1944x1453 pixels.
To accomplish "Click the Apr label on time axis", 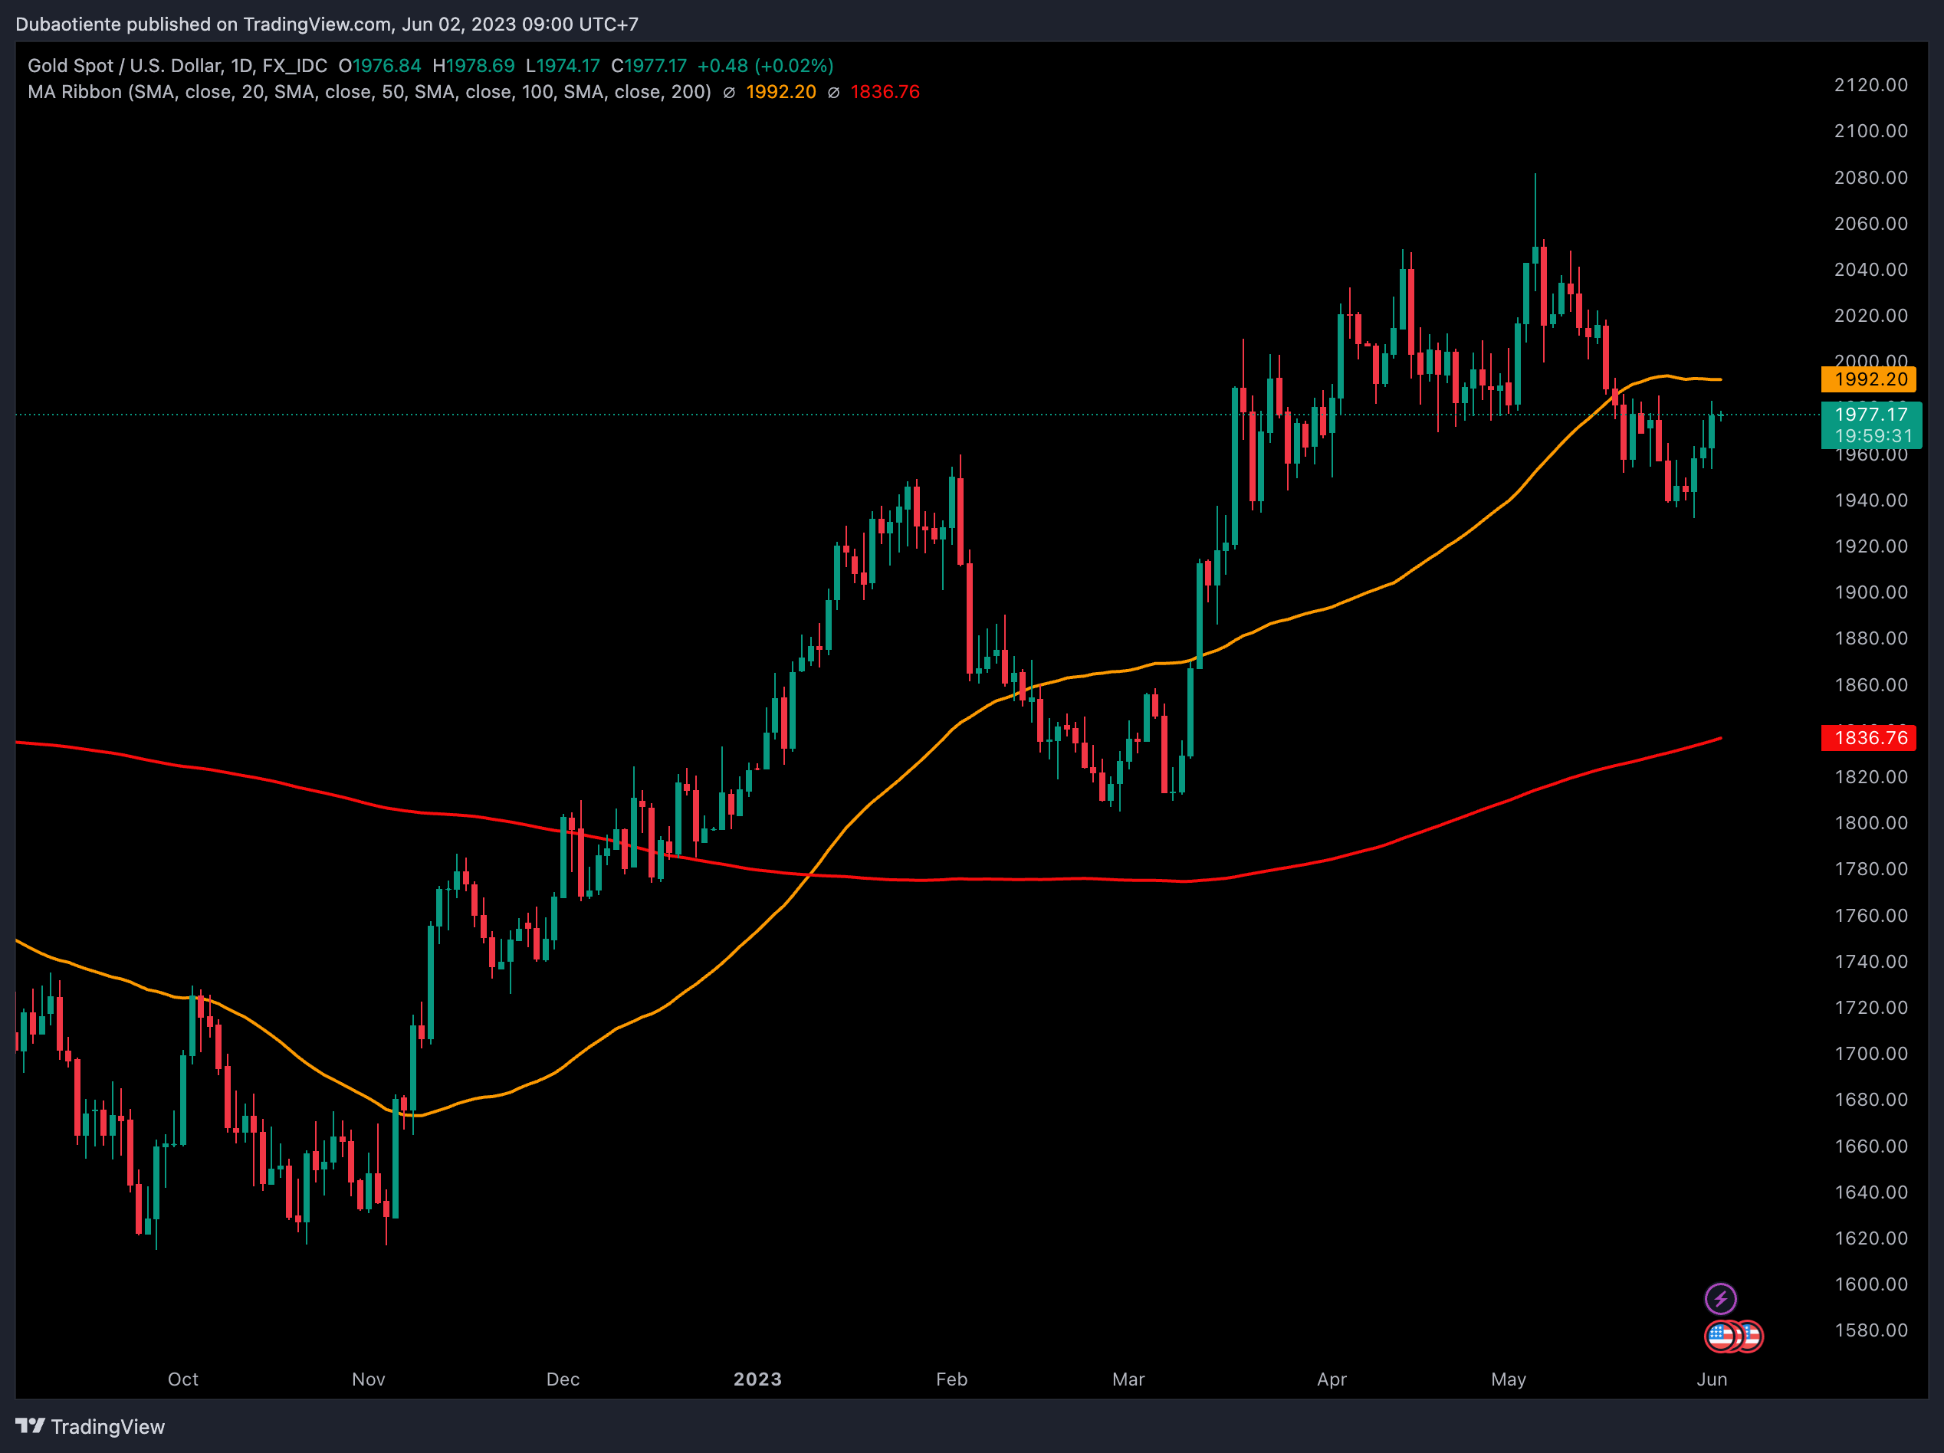I will [1332, 1379].
